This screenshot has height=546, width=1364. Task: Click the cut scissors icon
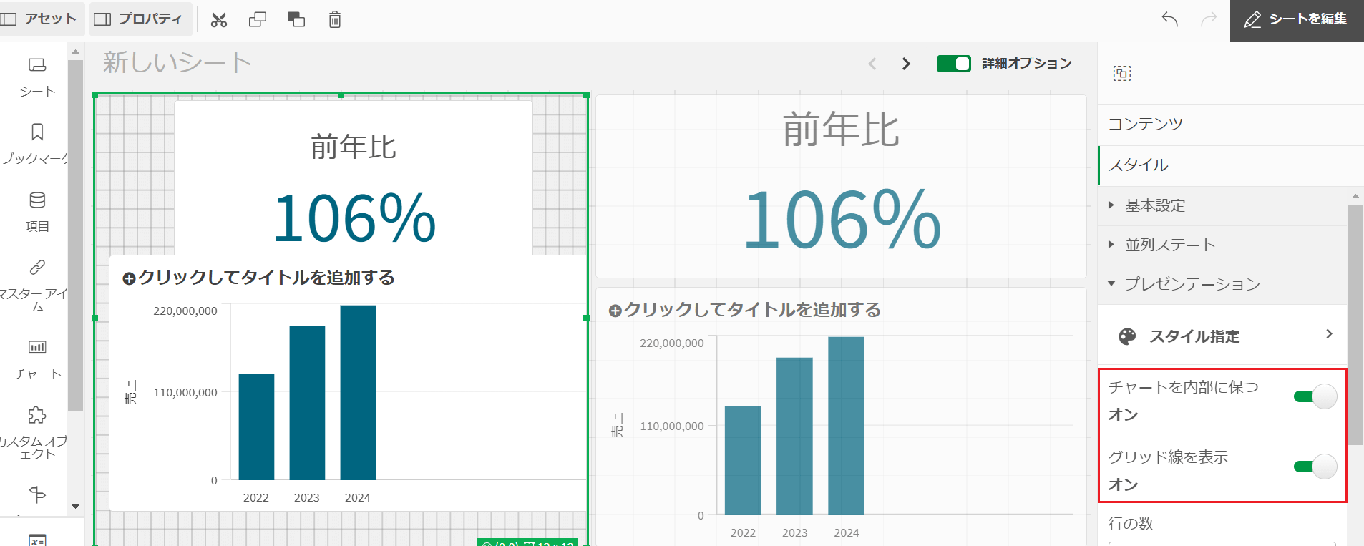219,20
